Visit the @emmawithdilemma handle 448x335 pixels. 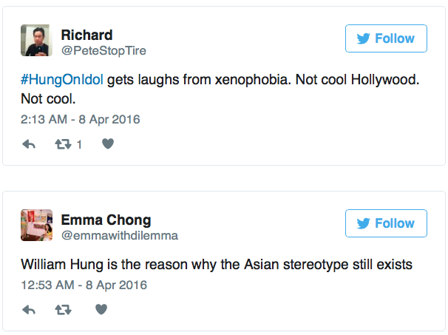pos(119,236)
